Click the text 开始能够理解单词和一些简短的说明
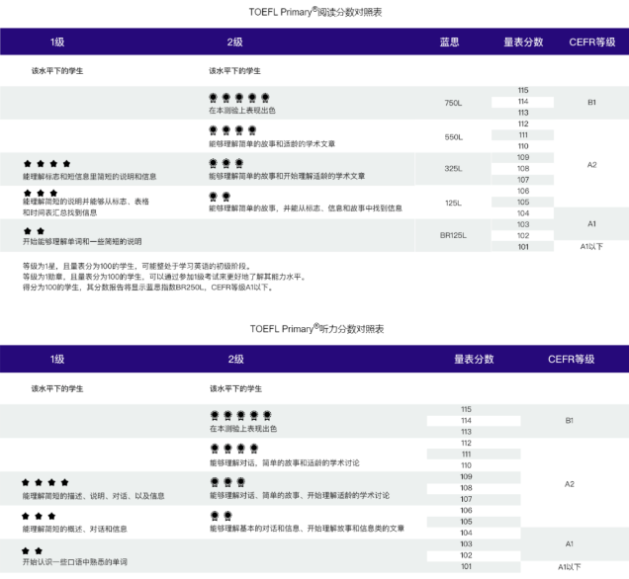This screenshot has width=629, height=579. pyautogui.click(x=82, y=242)
